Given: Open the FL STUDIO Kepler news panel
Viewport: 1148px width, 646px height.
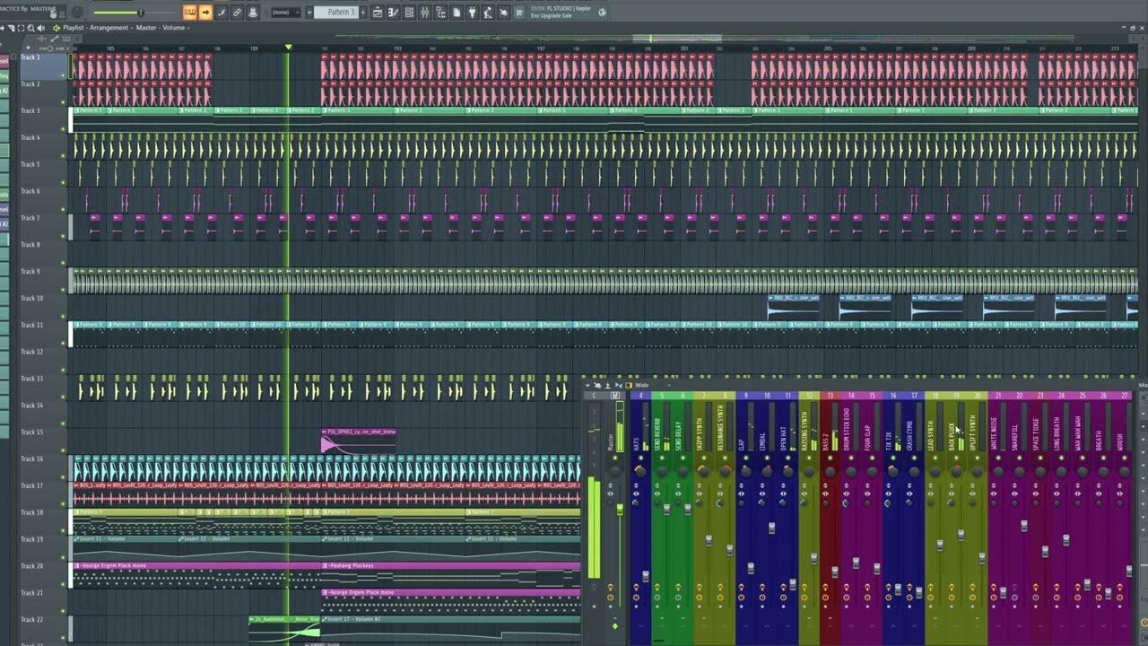Looking at the screenshot, I should pos(561,13).
